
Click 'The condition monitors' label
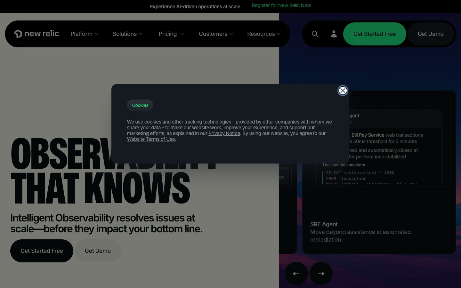344,165
